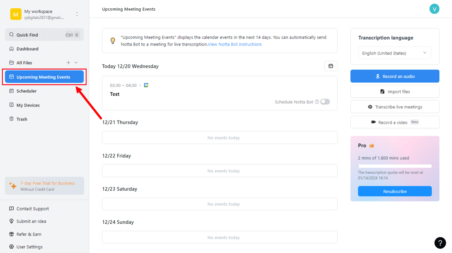Click Record a video button

pos(395,122)
